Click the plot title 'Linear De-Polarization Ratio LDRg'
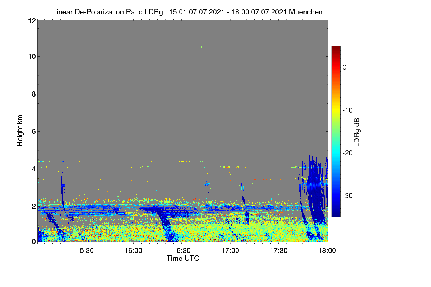The image size is (431, 287). coord(109,12)
